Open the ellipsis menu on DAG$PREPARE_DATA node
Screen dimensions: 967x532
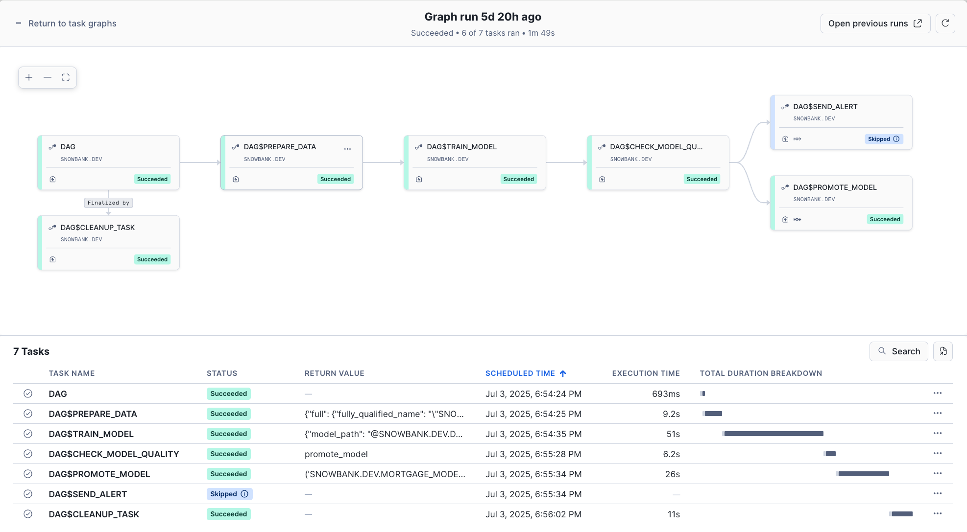(x=347, y=149)
